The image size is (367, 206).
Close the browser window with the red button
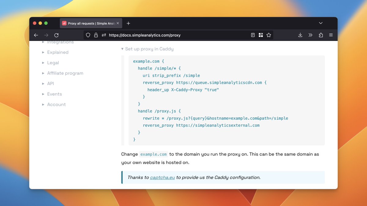tap(35, 23)
